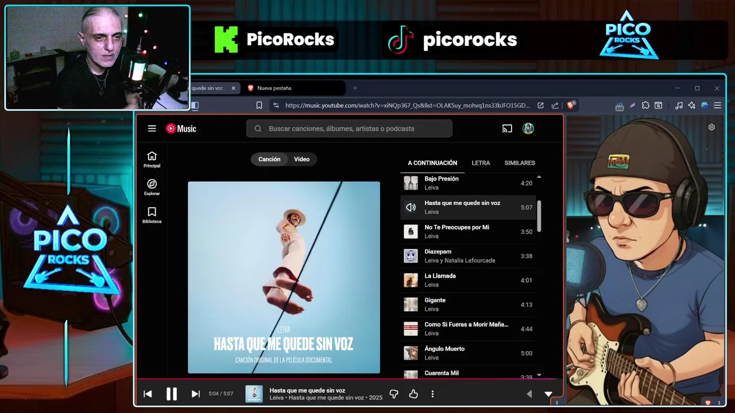This screenshot has height=413, width=735.
Task: Click the share icon in address bar
Action: click(x=555, y=105)
